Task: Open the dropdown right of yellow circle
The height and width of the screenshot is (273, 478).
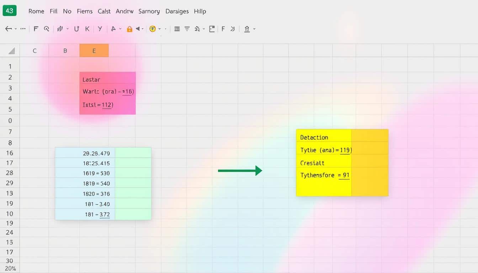Action: point(159,29)
